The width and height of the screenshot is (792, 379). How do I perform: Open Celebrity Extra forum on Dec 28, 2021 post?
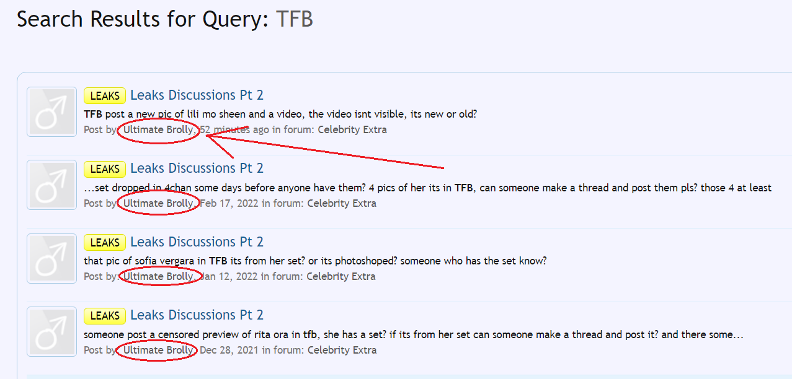[342, 350]
